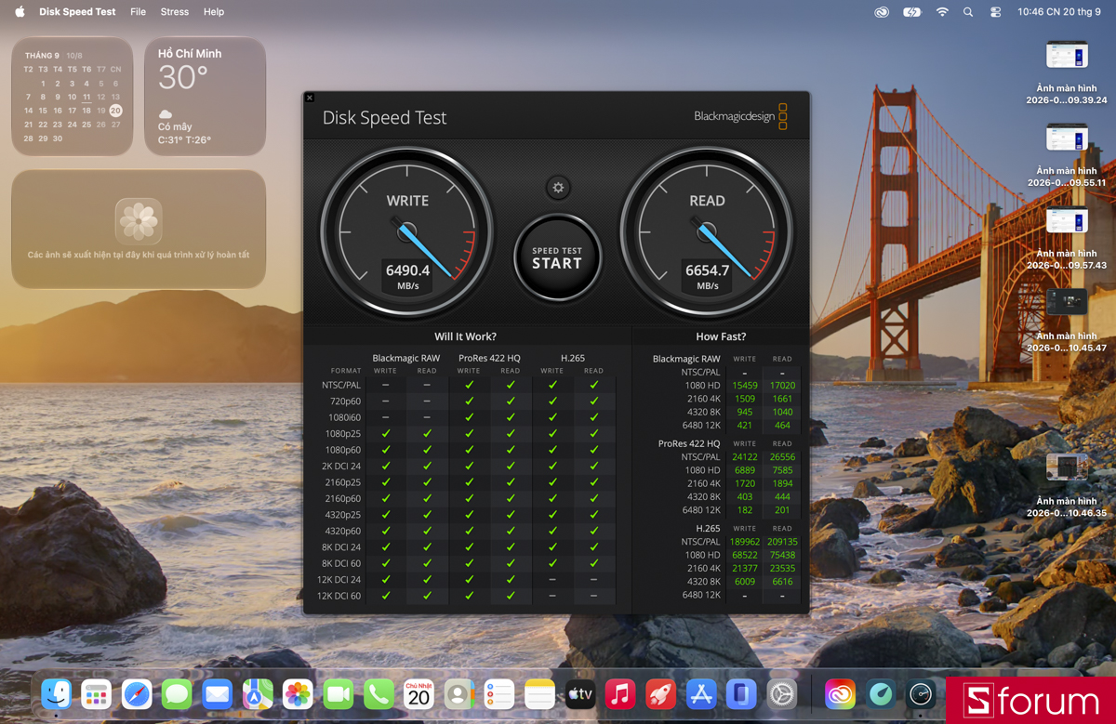
Task: Launch FaceTime from the dock
Action: click(339, 694)
